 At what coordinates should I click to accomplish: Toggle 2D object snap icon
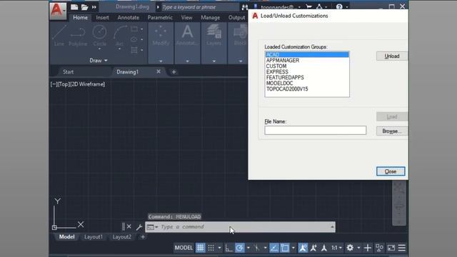click(x=285, y=248)
